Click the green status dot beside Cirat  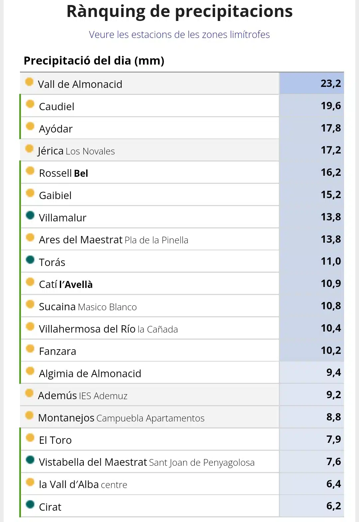coord(30,504)
